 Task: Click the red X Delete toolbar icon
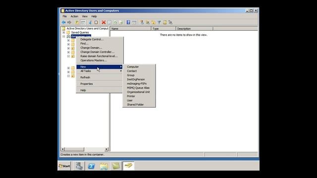click(x=104, y=22)
